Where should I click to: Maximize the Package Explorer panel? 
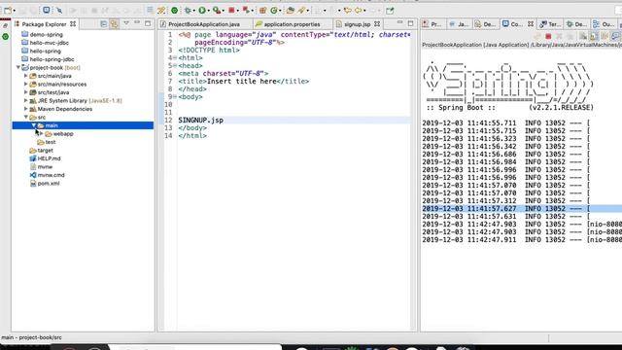(148, 23)
